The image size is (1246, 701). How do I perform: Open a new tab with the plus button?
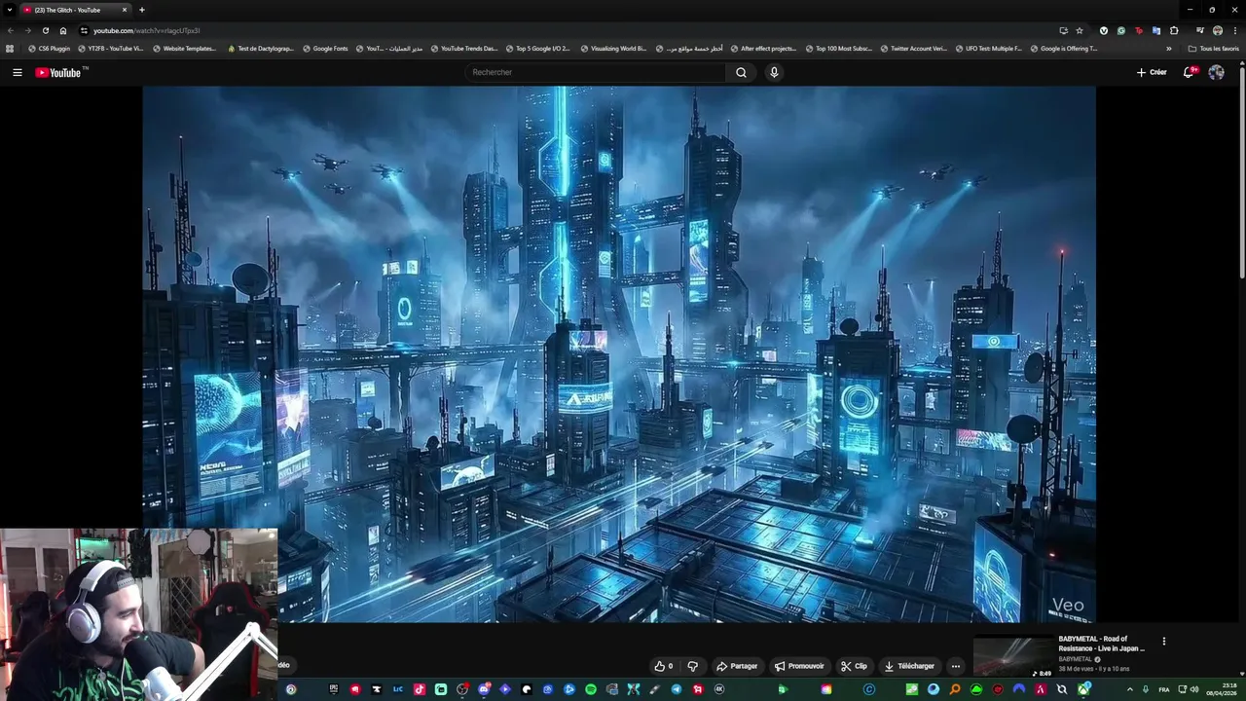coord(142,10)
